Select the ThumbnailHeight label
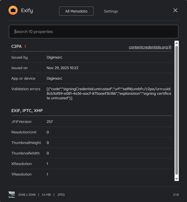The width and height of the screenshot is (187, 202). tap(26, 143)
